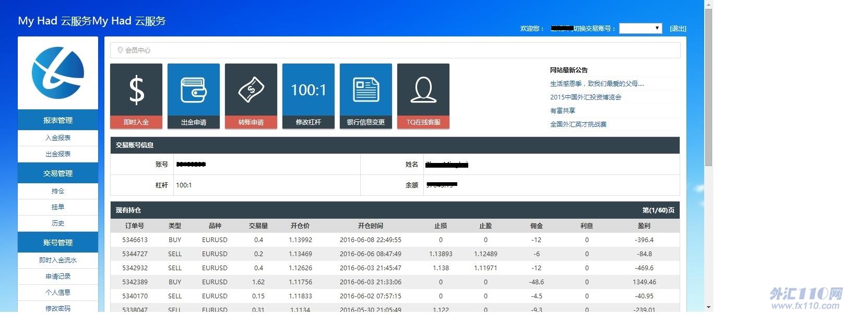The image size is (854, 315).
Task: Click order number 5346613
Action: (x=135, y=240)
